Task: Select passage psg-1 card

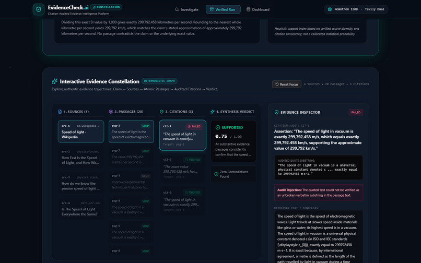Action: [131, 131]
